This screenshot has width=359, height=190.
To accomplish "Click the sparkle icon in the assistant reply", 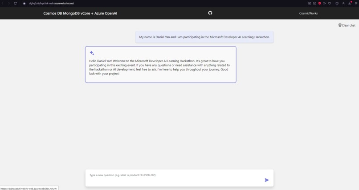I will point(92,53).
